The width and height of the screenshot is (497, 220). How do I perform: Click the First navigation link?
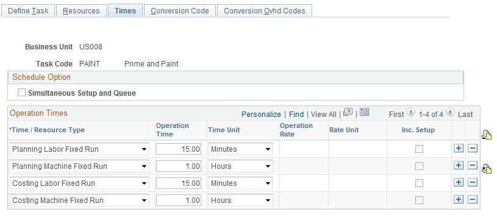click(396, 115)
